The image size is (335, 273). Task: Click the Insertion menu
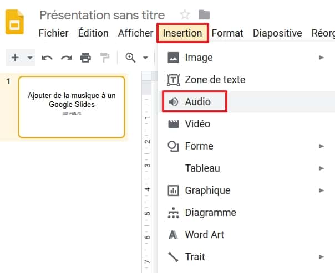[x=182, y=33]
